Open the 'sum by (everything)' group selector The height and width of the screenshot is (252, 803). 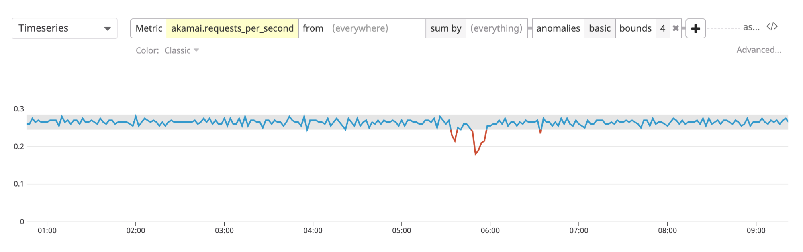[497, 28]
